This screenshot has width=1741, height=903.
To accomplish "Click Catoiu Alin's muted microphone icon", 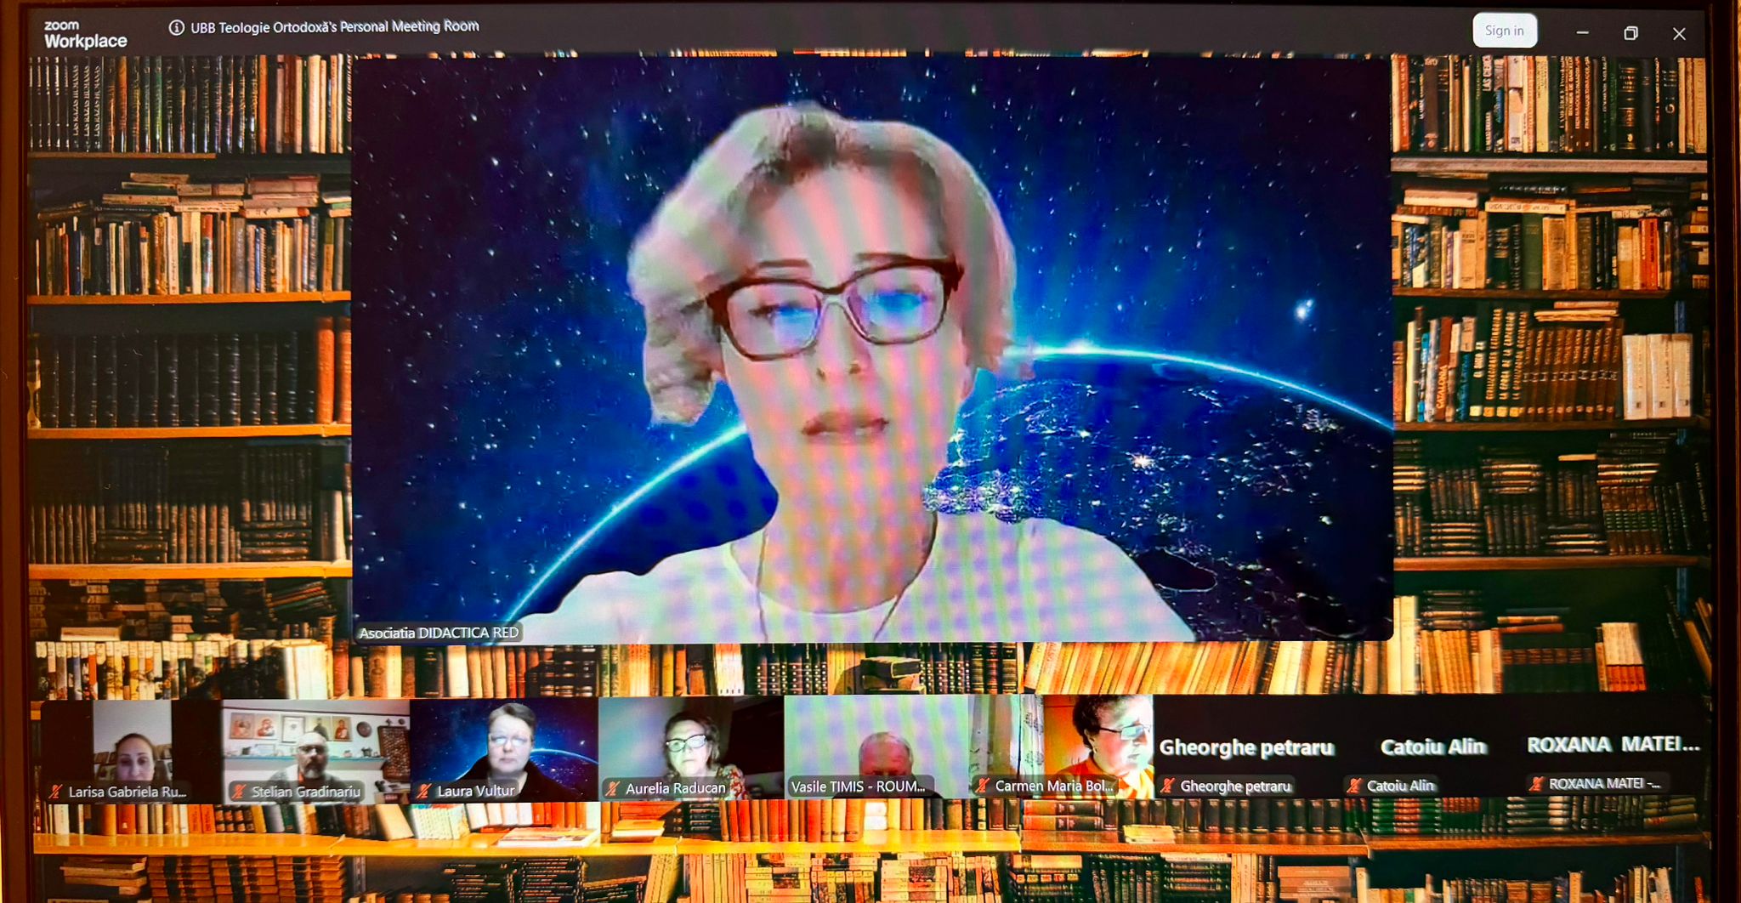I will pos(1354,786).
